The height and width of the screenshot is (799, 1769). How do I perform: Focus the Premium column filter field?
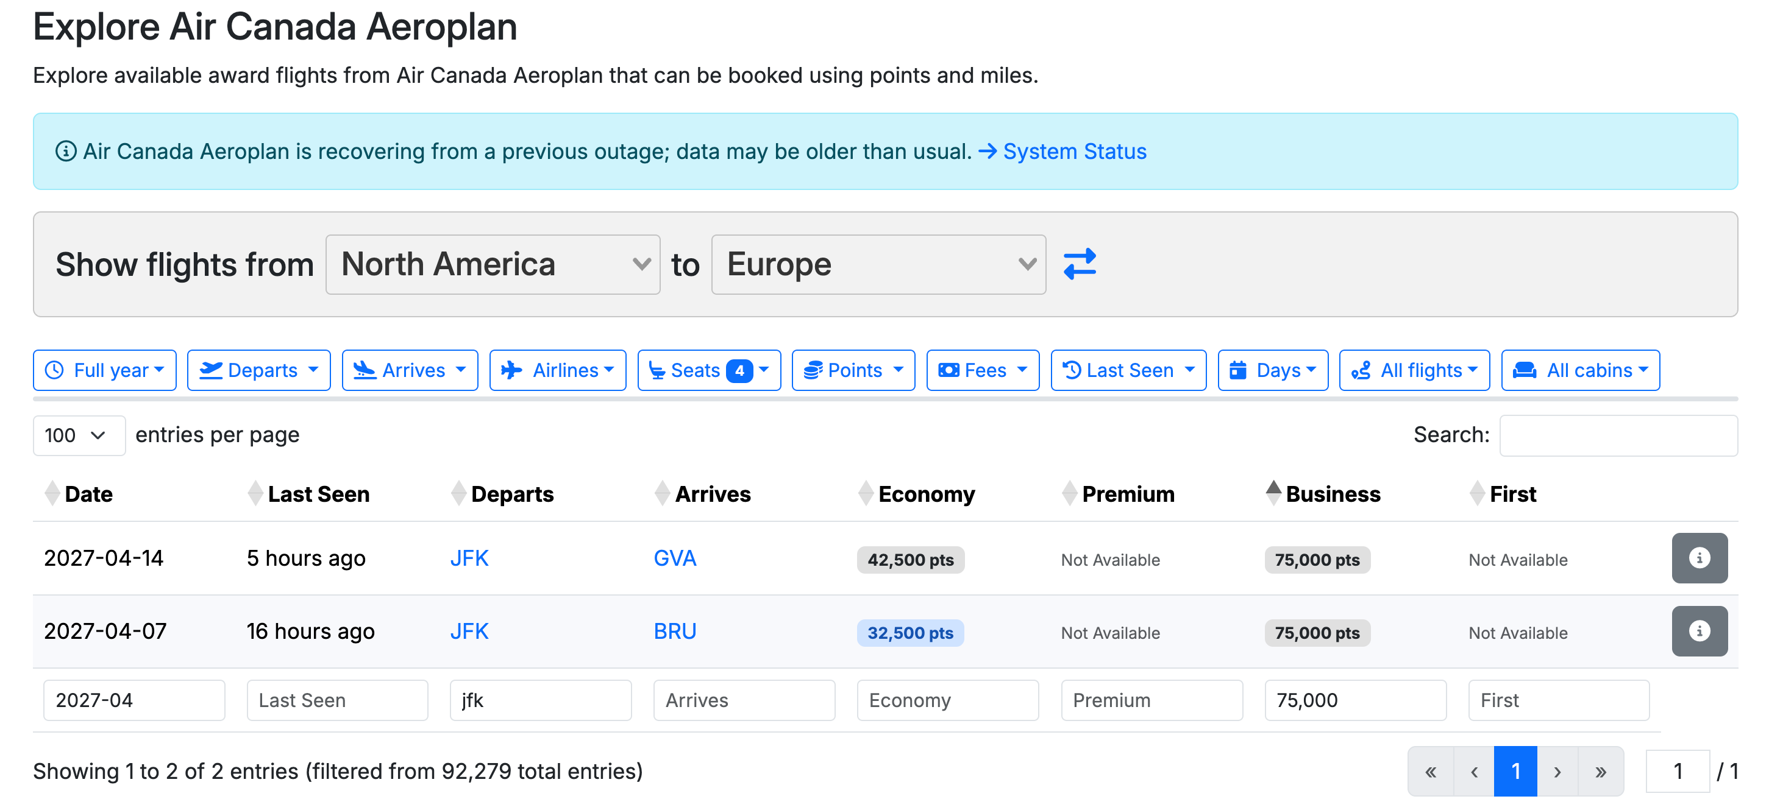point(1151,700)
